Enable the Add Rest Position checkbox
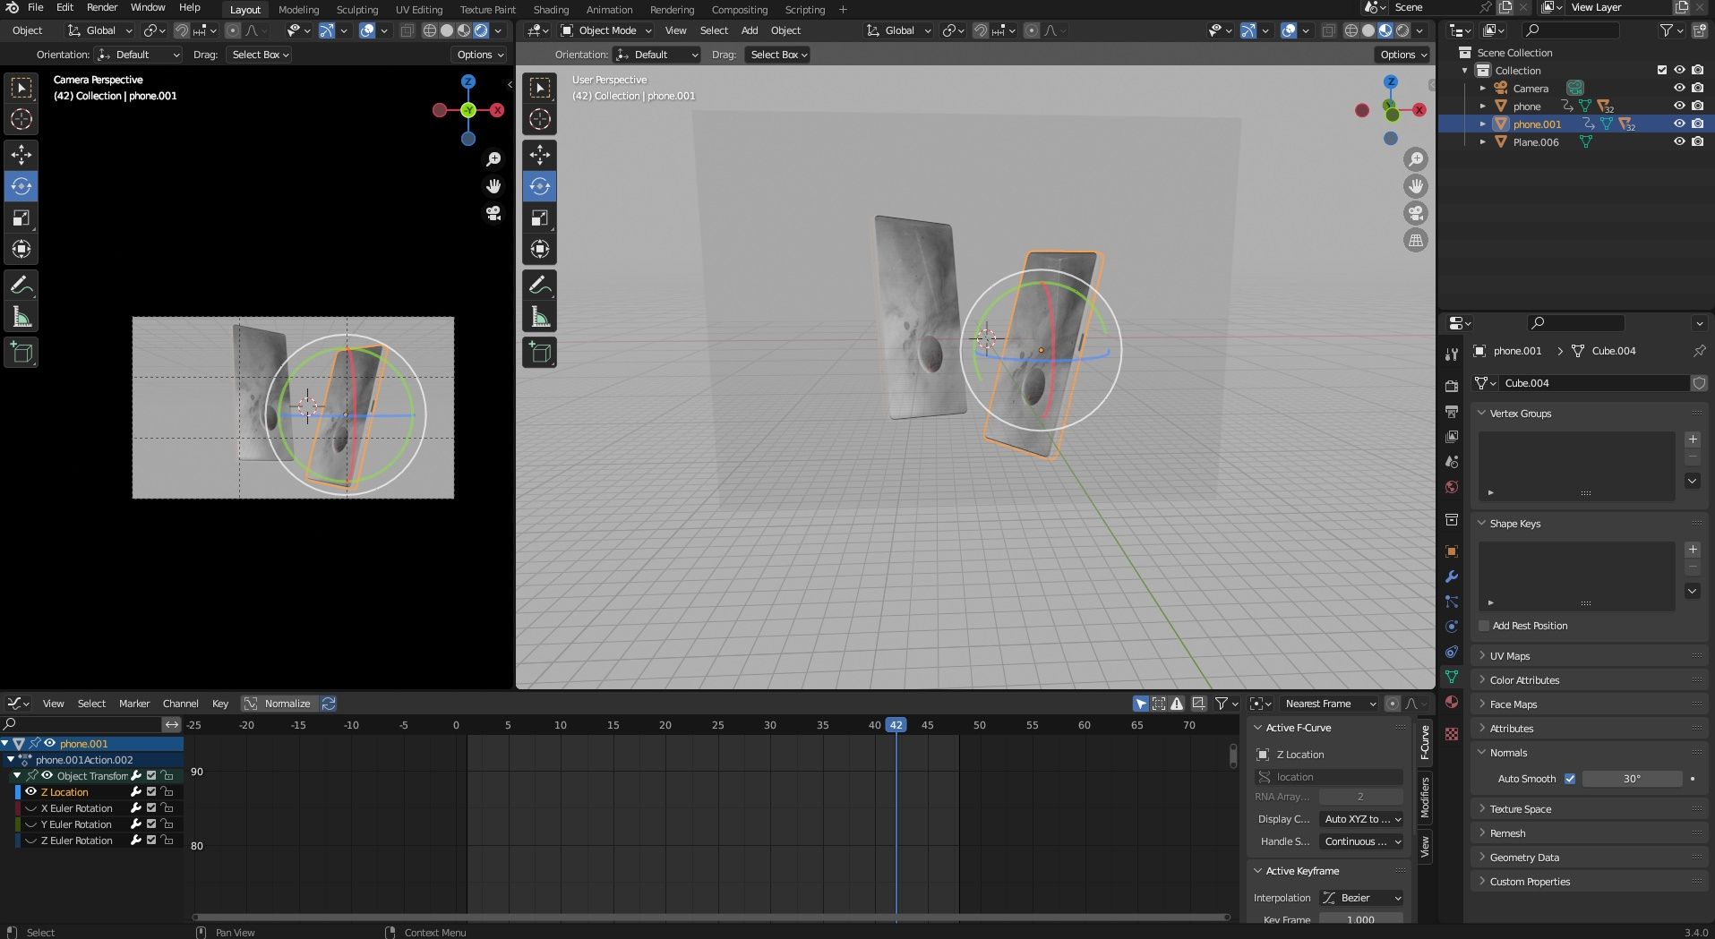 [1484, 626]
